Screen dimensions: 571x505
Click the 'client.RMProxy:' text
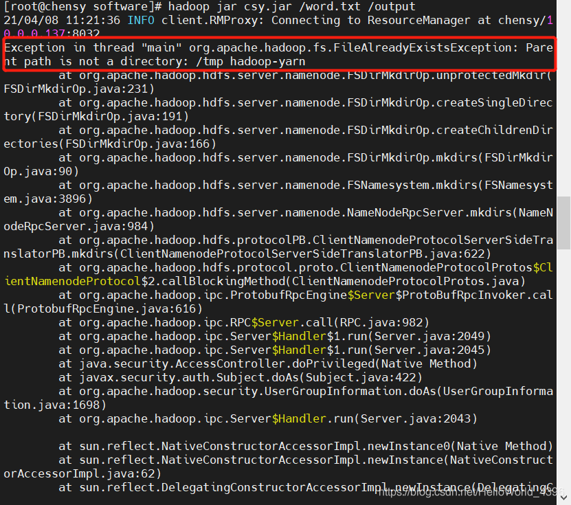[213, 21]
